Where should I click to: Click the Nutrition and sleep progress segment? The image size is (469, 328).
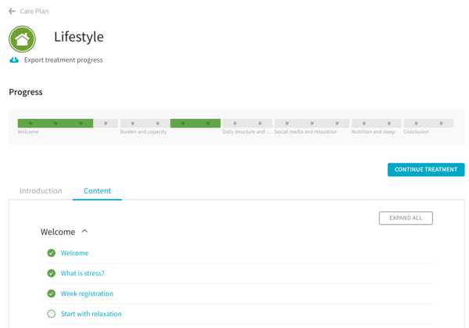377,123
